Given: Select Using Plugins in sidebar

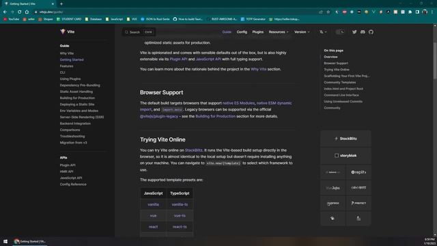Looking at the screenshot, I should (70, 79).
